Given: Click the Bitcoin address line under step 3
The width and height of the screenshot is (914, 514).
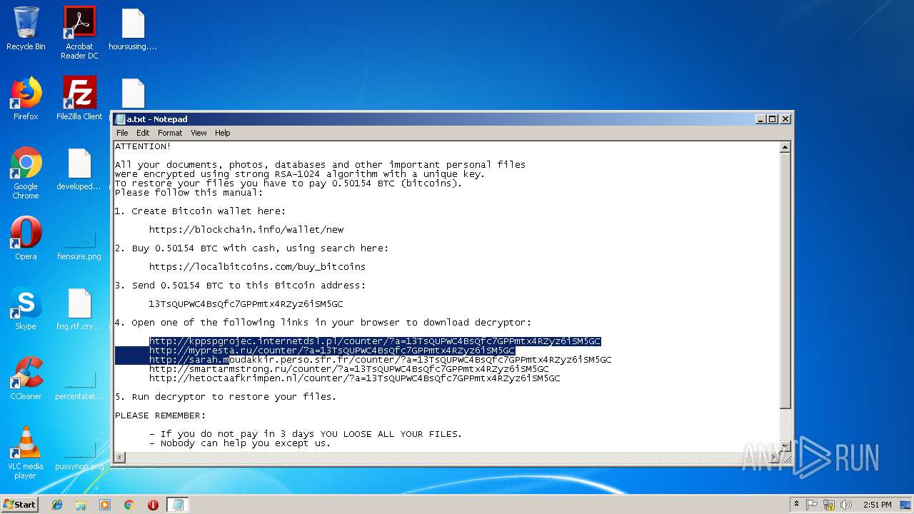Looking at the screenshot, I should 246,304.
